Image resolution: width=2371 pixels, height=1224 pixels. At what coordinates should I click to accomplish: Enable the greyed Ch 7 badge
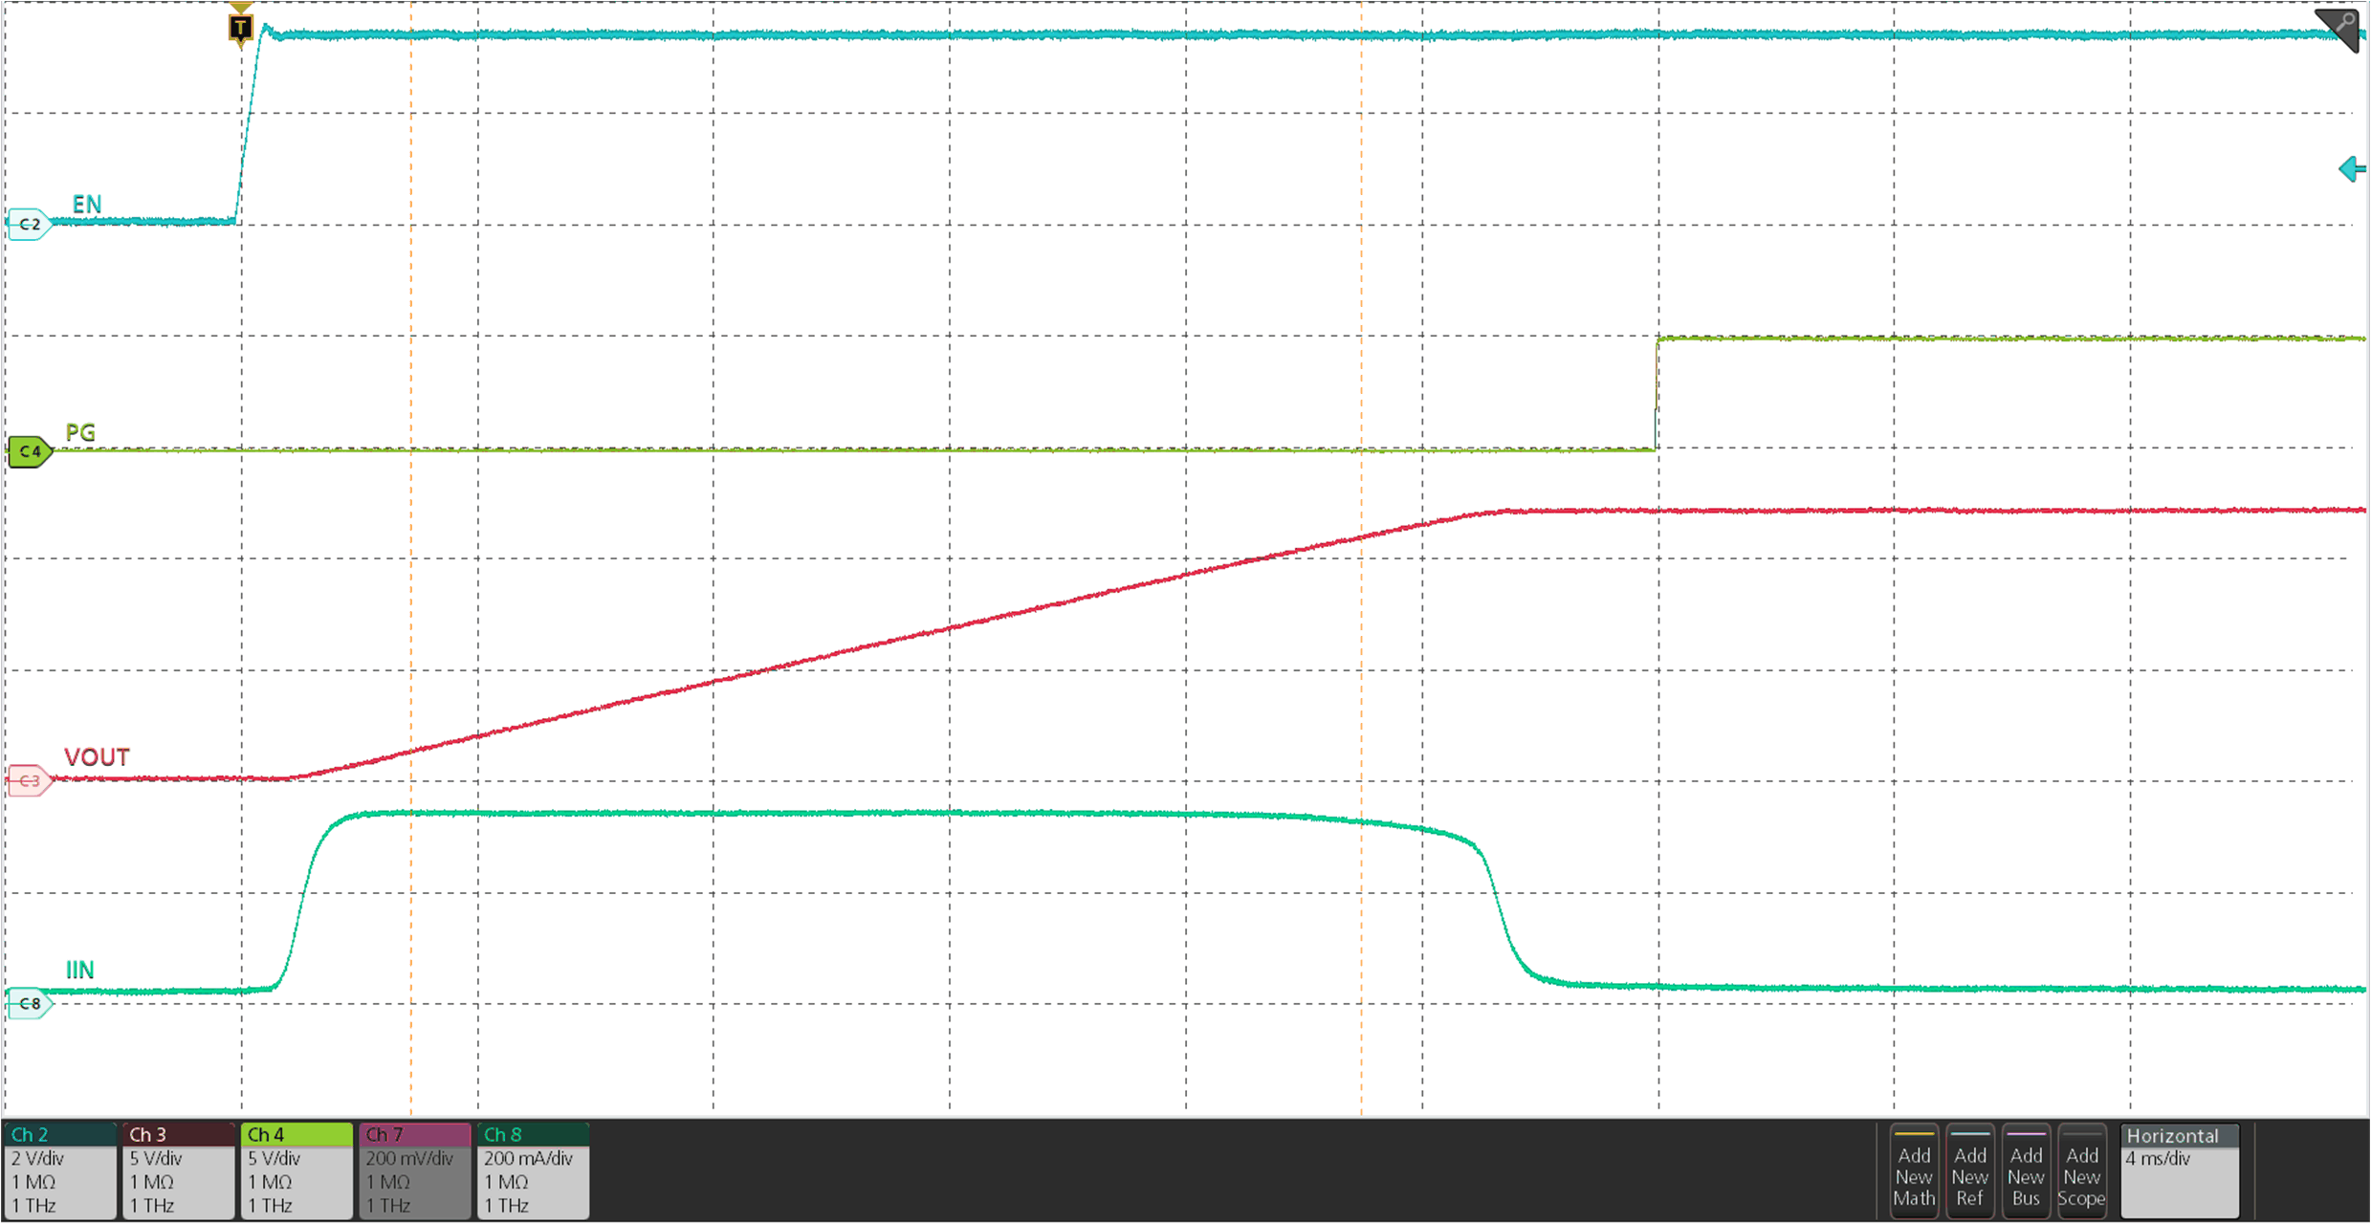(x=414, y=1171)
